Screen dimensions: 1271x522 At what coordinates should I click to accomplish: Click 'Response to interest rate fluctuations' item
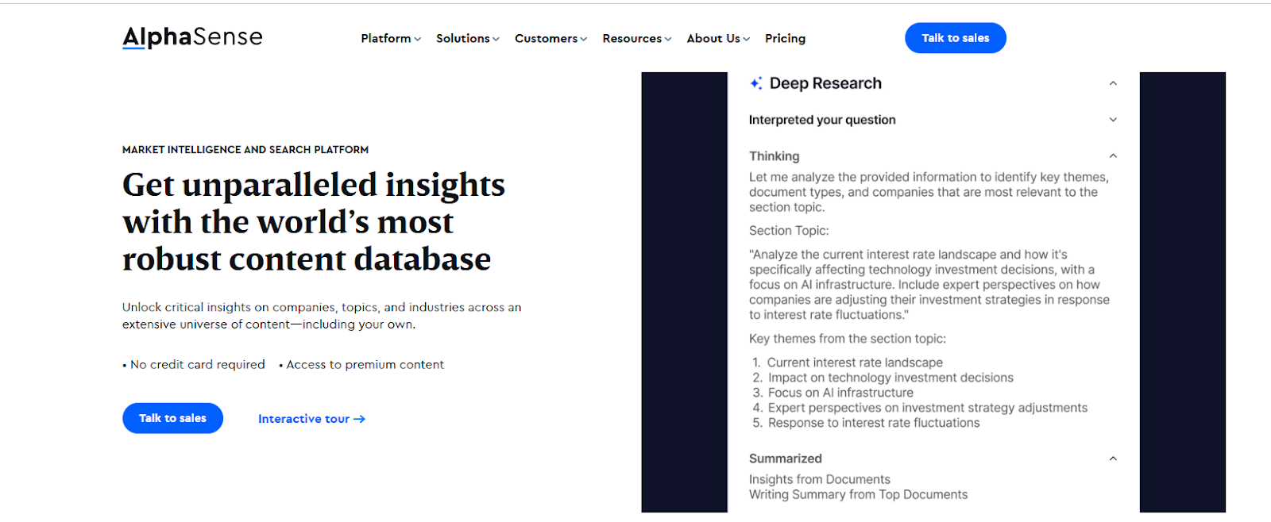tap(874, 423)
